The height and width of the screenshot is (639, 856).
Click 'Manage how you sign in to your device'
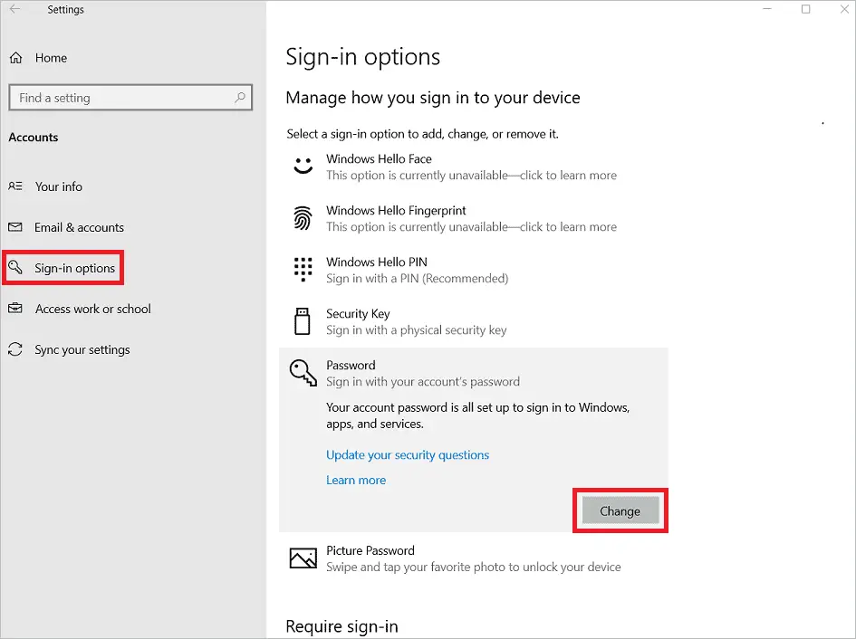tap(432, 98)
